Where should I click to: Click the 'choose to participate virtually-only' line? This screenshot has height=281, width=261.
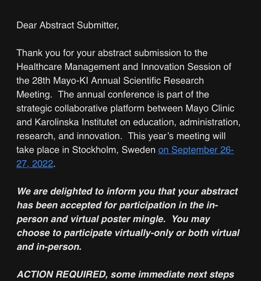128,233
